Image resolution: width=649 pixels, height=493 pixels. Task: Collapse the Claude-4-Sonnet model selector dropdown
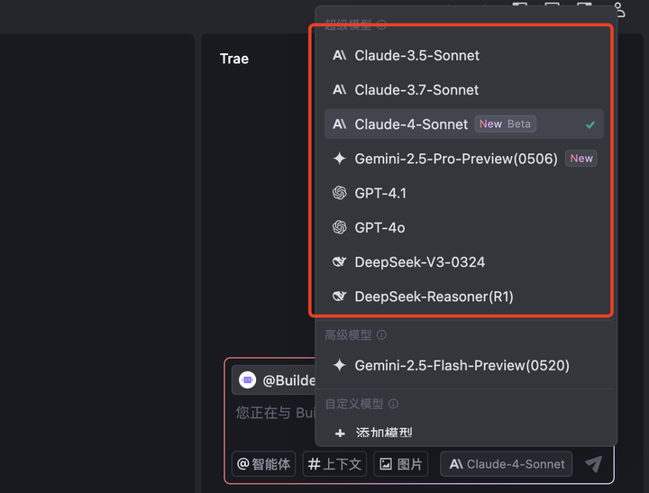tap(508, 464)
